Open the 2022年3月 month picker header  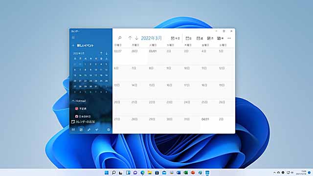pyautogui.click(x=151, y=38)
